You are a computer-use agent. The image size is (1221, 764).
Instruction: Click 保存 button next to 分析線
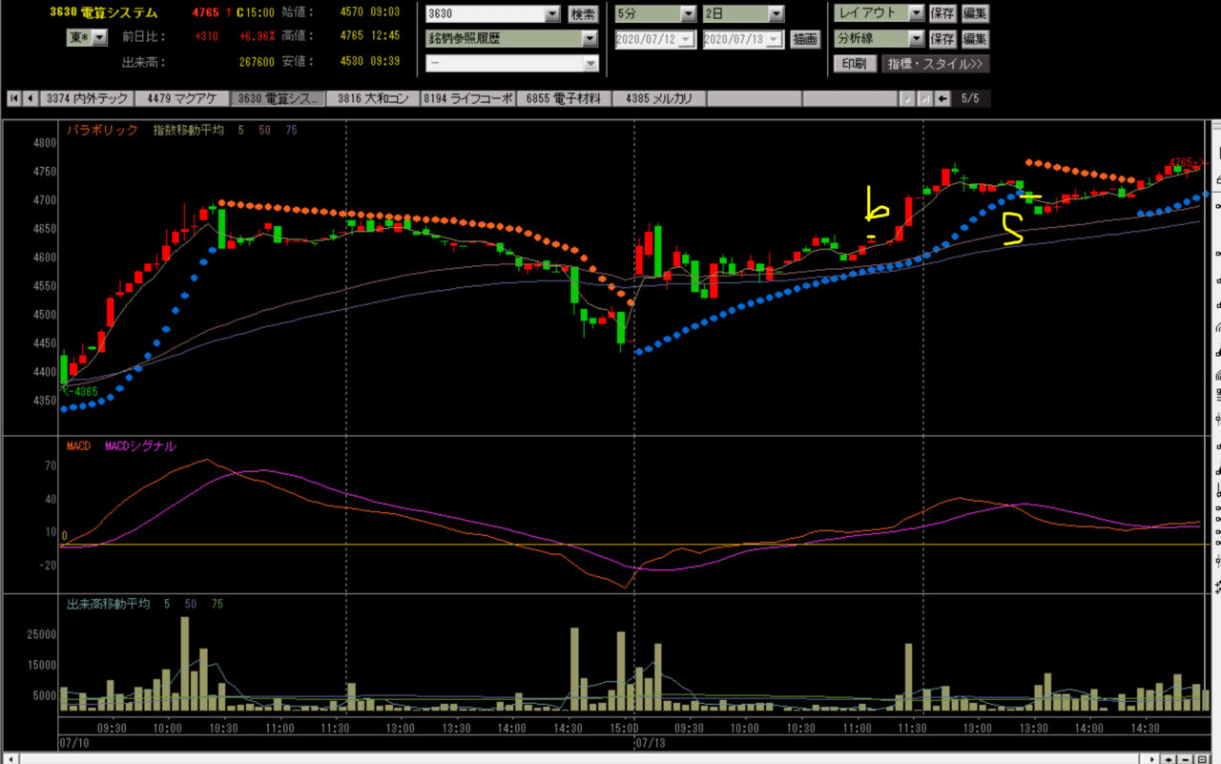coord(942,39)
